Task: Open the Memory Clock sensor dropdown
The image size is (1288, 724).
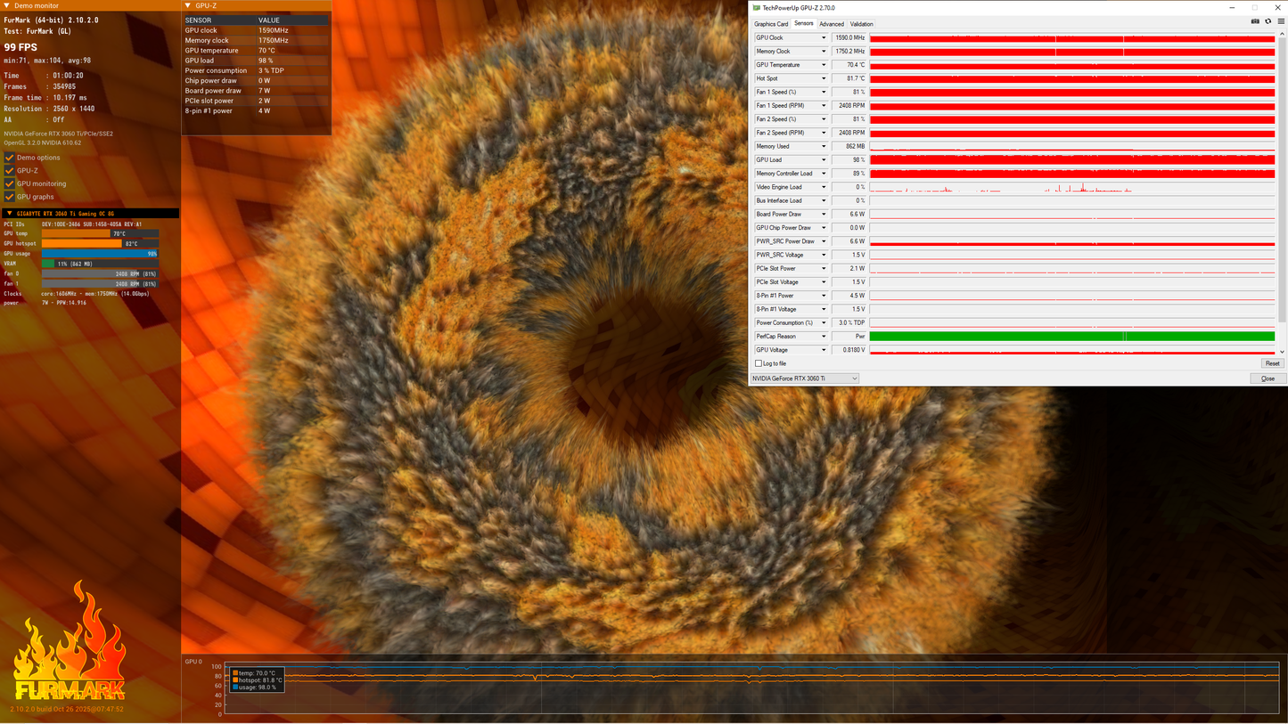Action: [824, 52]
